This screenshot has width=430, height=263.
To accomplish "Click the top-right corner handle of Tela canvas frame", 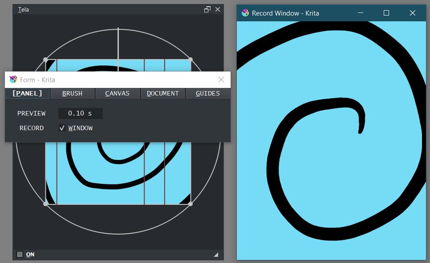I will pyautogui.click(x=191, y=60).
